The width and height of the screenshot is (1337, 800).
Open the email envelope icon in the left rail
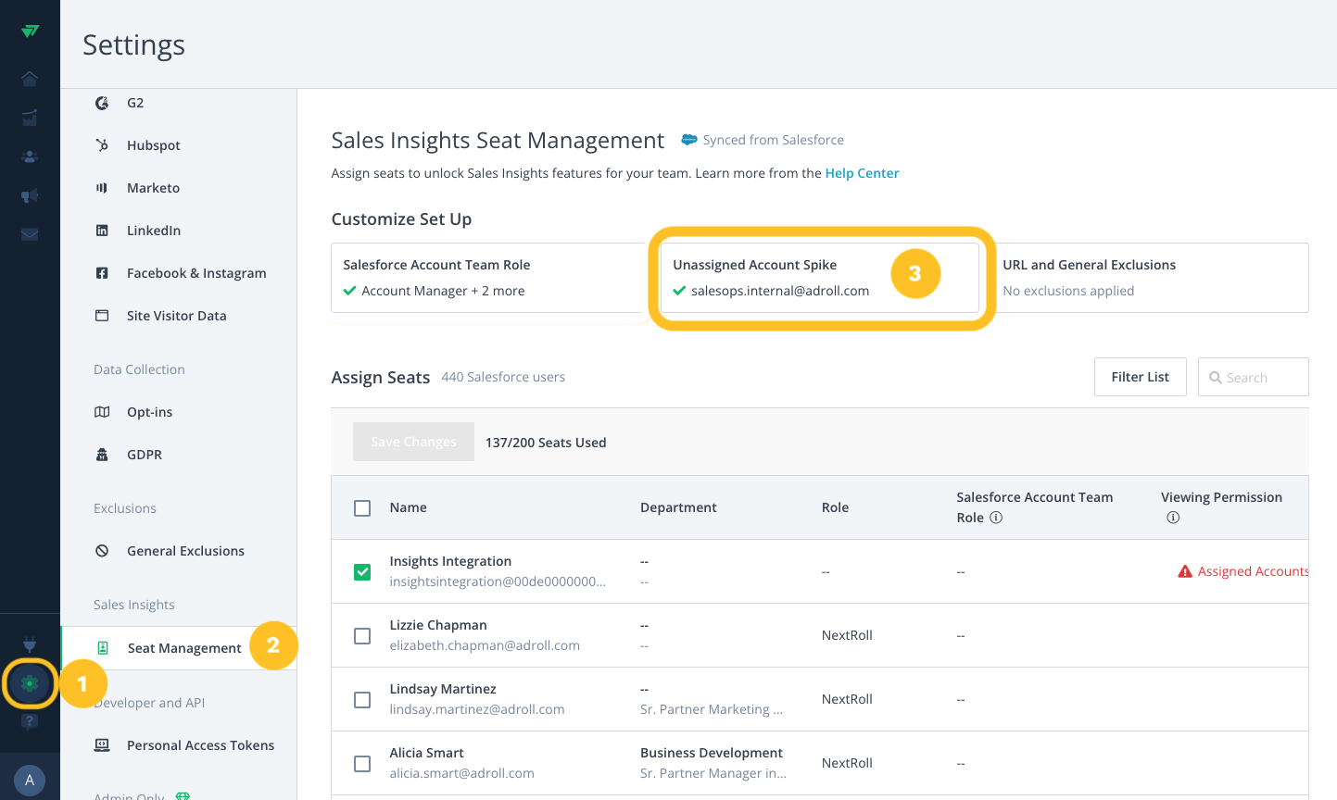tap(30, 234)
